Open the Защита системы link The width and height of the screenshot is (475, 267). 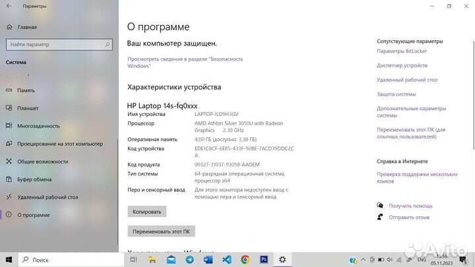point(396,94)
